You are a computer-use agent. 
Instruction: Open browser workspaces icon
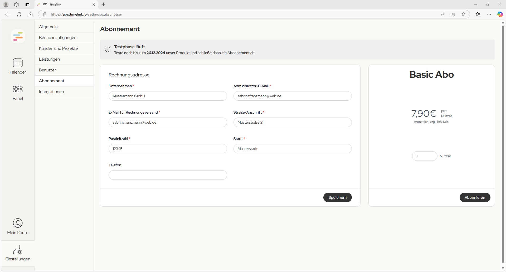(x=16, y=4)
